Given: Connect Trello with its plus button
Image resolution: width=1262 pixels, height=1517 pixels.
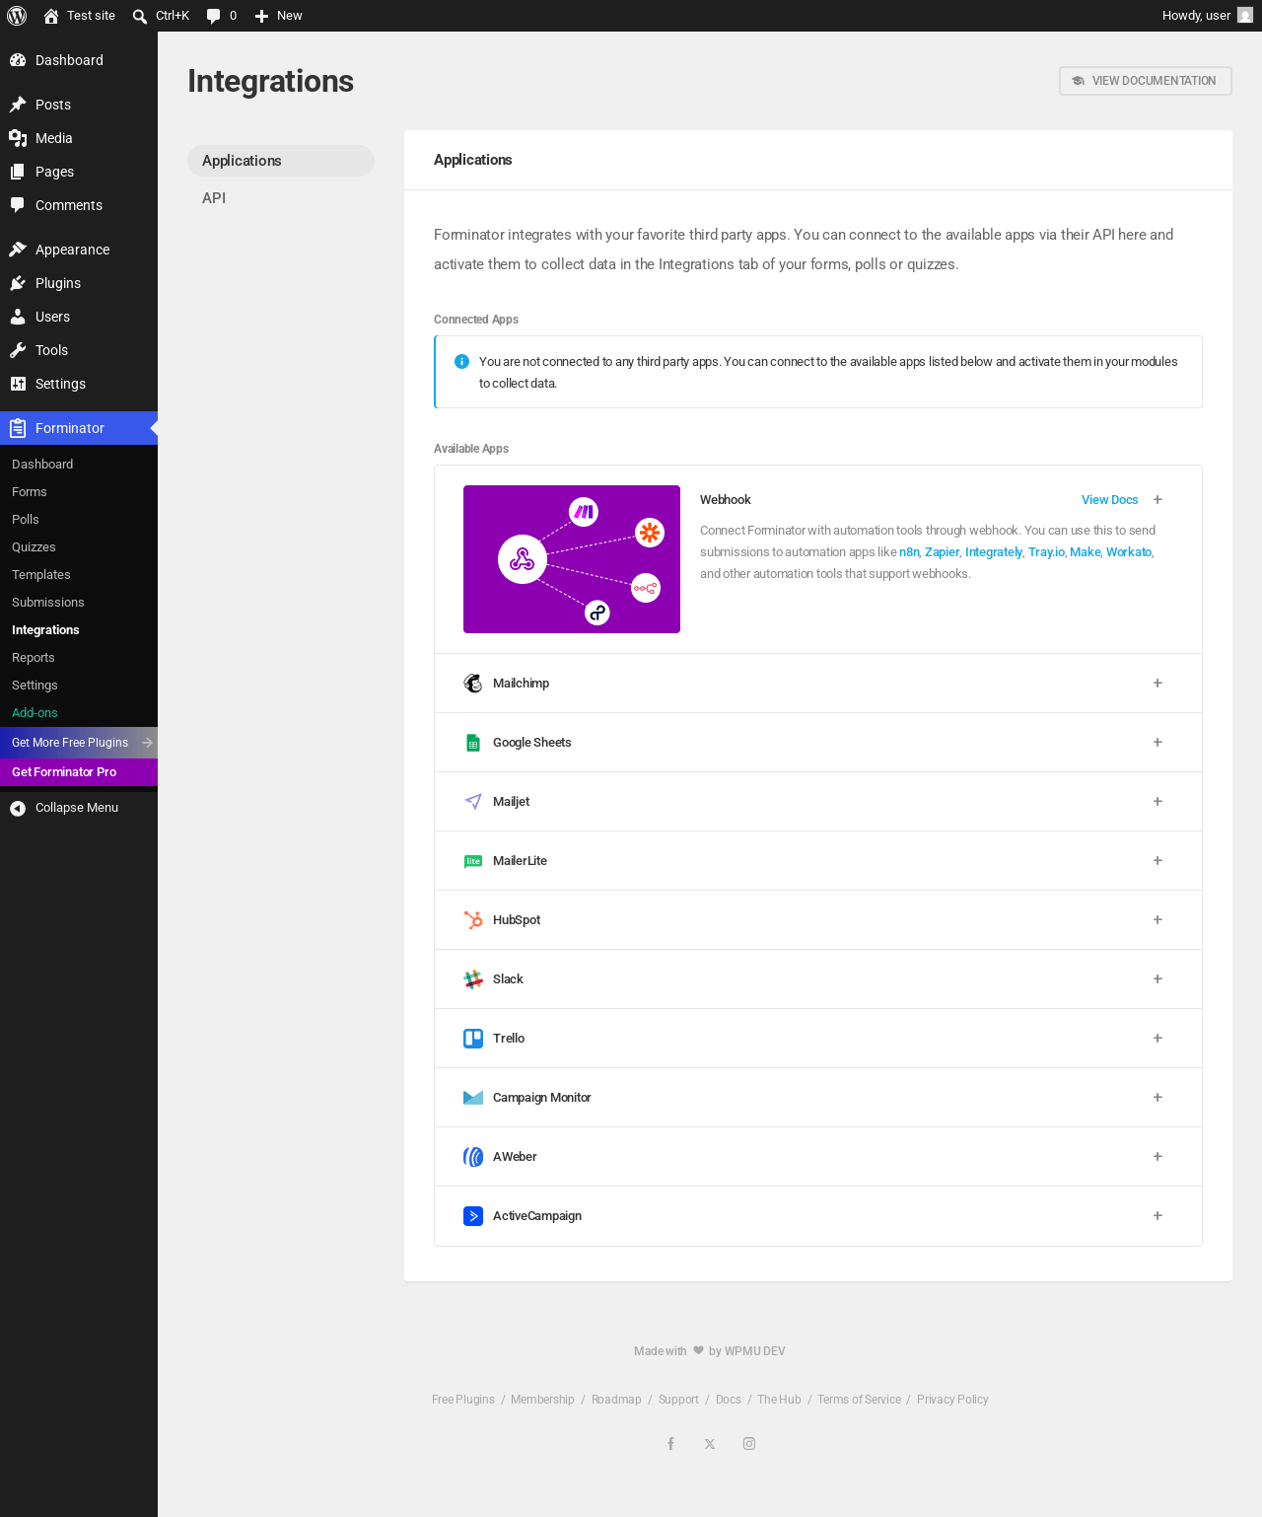Looking at the screenshot, I should pyautogui.click(x=1157, y=1039).
